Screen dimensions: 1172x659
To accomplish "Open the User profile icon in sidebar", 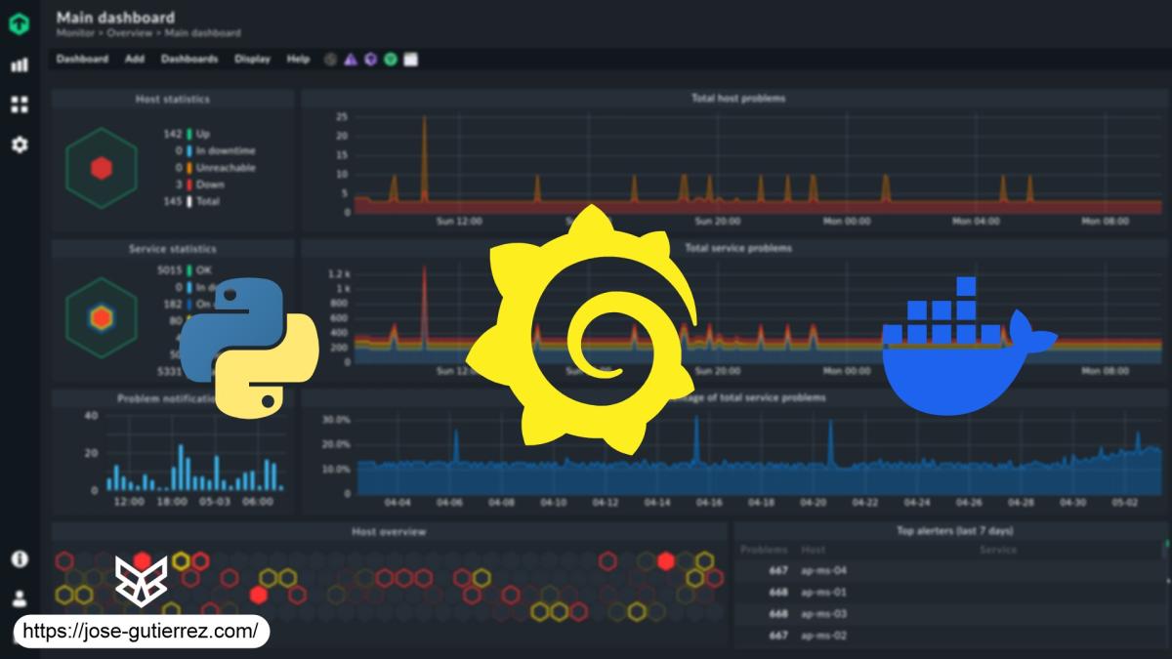I will click(x=20, y=598).
